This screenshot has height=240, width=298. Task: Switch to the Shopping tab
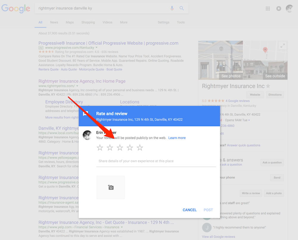(x=88, y=22)
